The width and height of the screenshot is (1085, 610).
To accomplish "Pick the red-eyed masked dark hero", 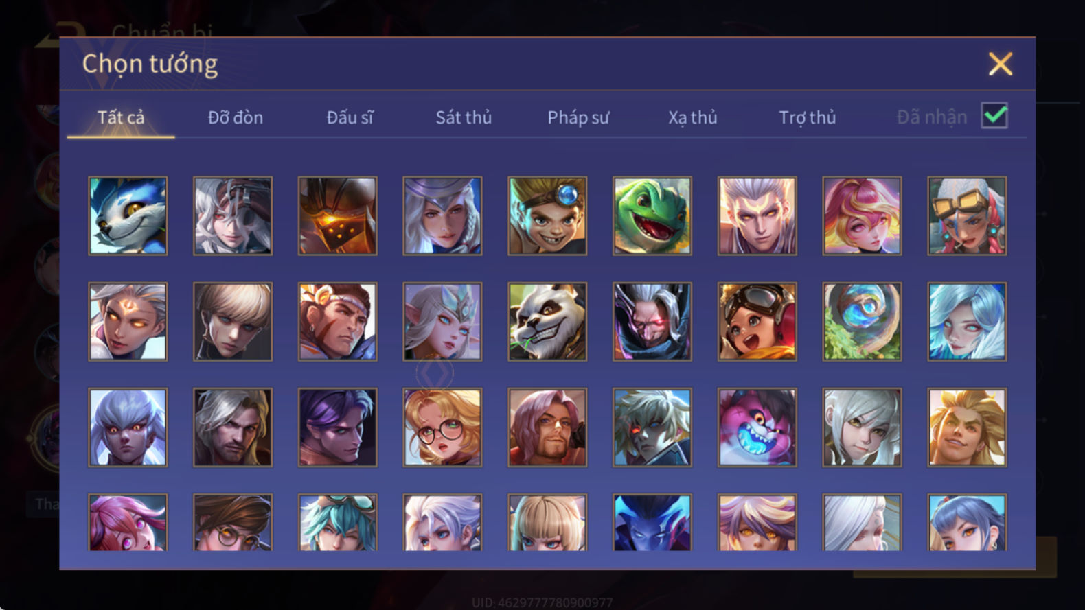I will pyautogui.click(x=652, y=322).
